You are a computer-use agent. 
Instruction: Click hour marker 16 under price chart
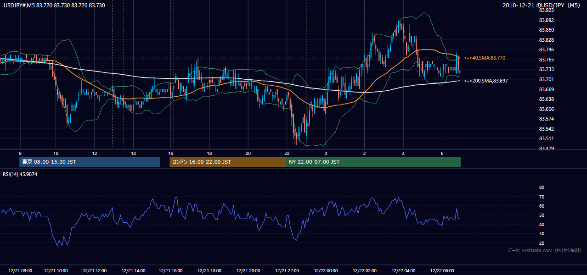coord(170,153)
